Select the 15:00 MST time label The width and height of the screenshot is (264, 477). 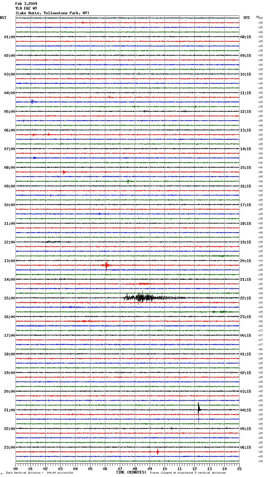pos(10,298)
